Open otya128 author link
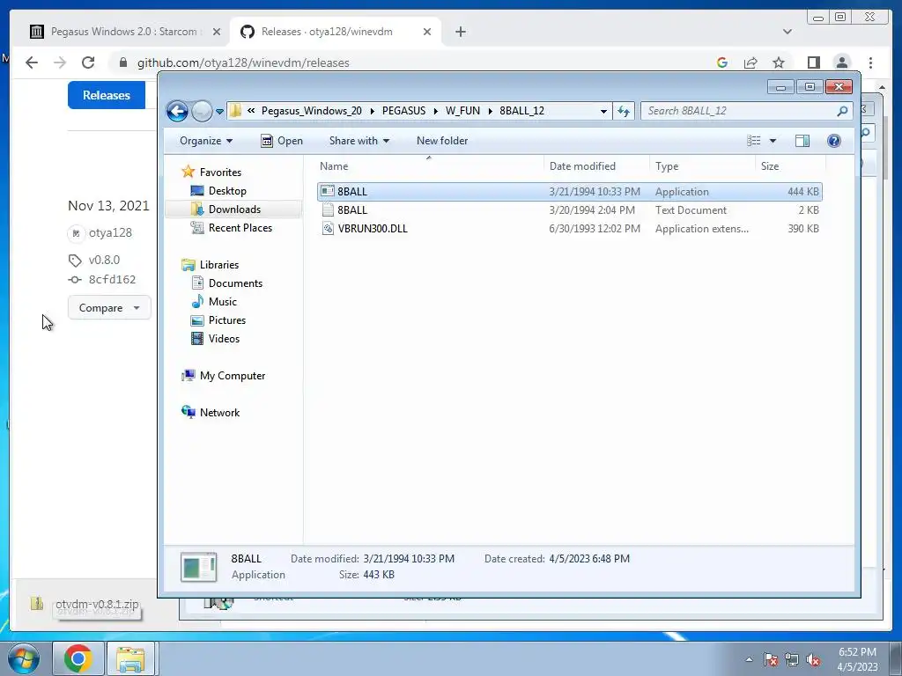Screen dimensions: 902x676 [110, 232]
